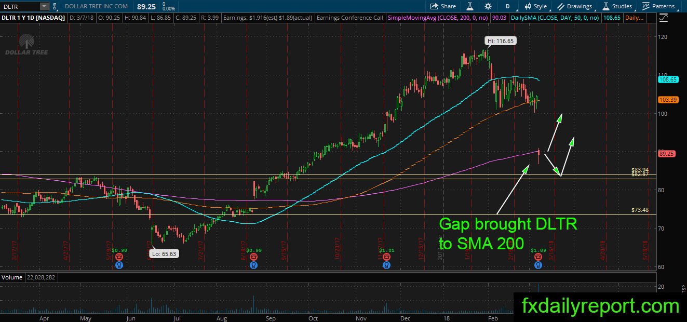Image resolution: width=687 pixels, height=322 pixels.
Task: Click the $83.94 price level label
Action: [x=640, y=170]
